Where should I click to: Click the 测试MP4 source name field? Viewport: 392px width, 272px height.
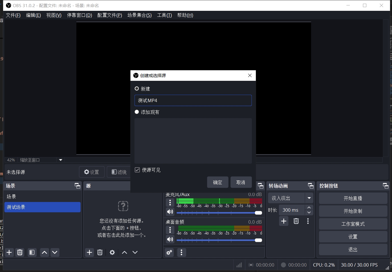tap(193, 100)
